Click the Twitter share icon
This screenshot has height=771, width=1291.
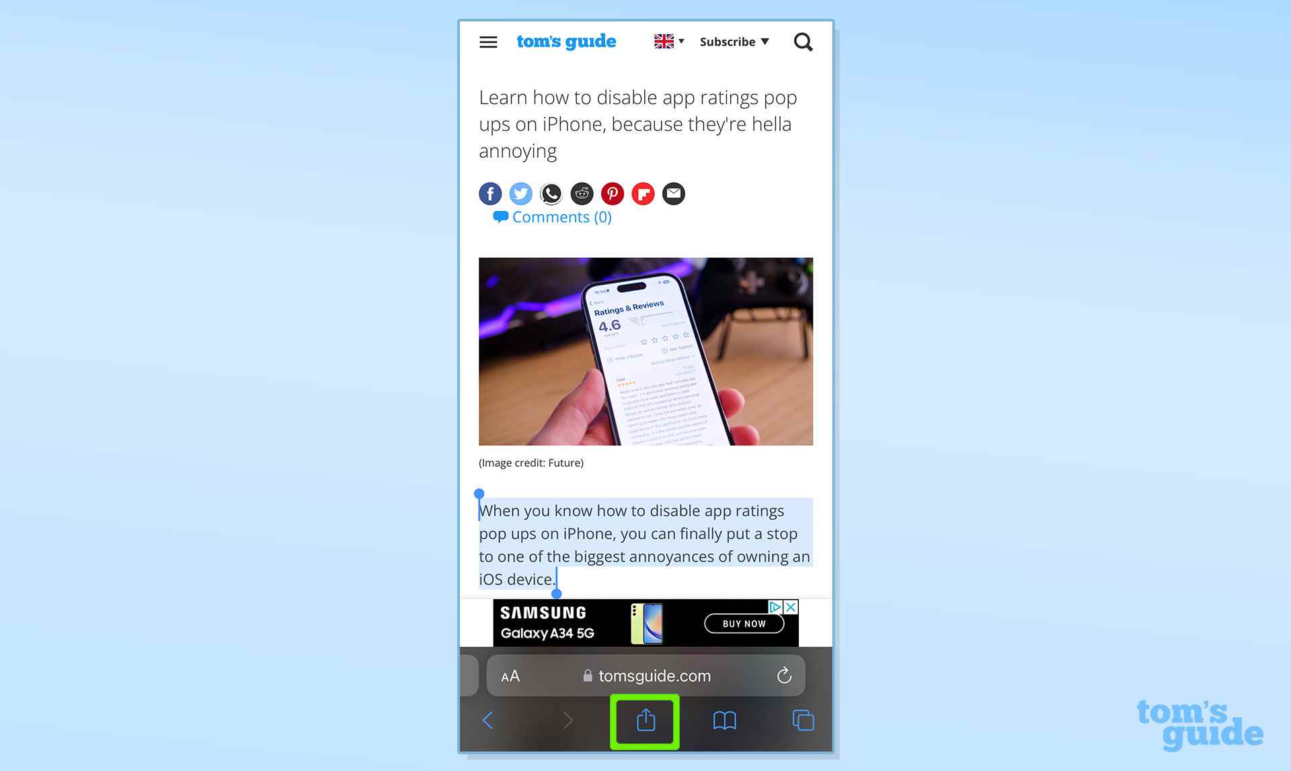521,193
